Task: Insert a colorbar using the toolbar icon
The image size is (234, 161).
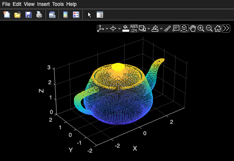Action: pos(65,15)
